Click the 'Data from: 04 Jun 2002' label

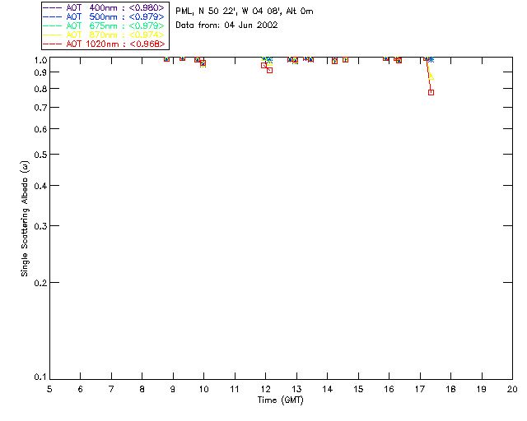[226, 25]
